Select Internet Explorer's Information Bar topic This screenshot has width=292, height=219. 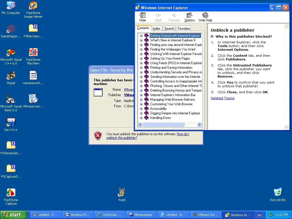[x=173, y=95]
